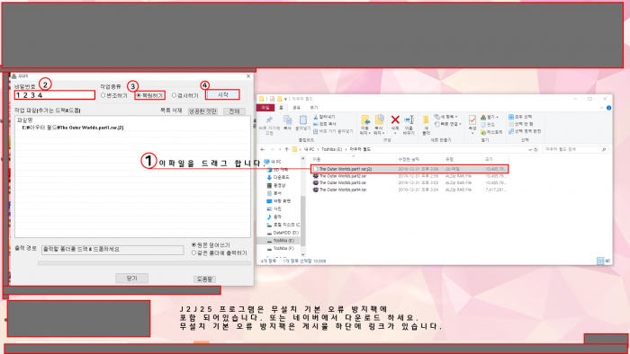Screen dimensions: 630x354
Task: Click the 닫기 button in J2J25
Action: pos(131,278)
